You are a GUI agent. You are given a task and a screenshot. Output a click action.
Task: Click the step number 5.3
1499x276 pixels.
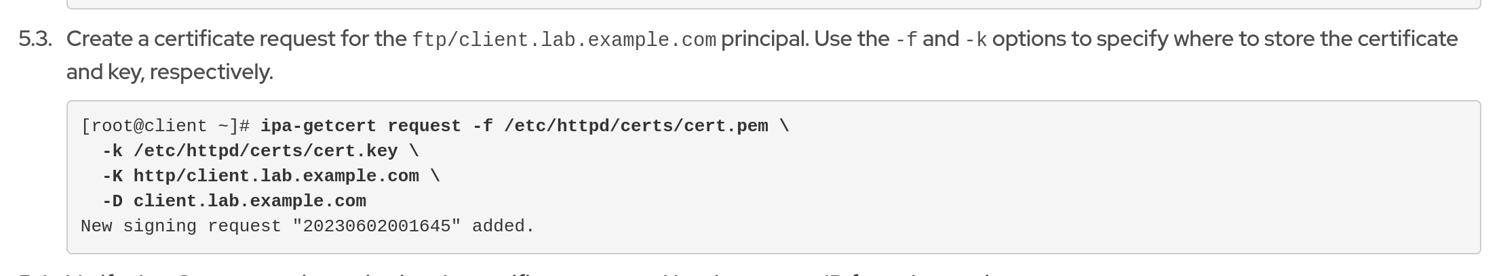pyautogui.click(x=35, y=39)
